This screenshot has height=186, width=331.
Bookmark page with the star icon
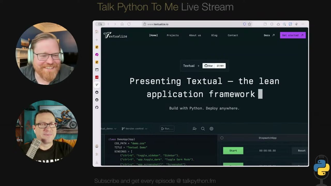(250, 24)
